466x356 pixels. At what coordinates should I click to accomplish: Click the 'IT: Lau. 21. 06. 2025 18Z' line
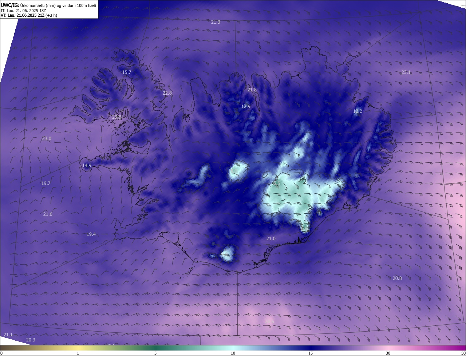23,11
